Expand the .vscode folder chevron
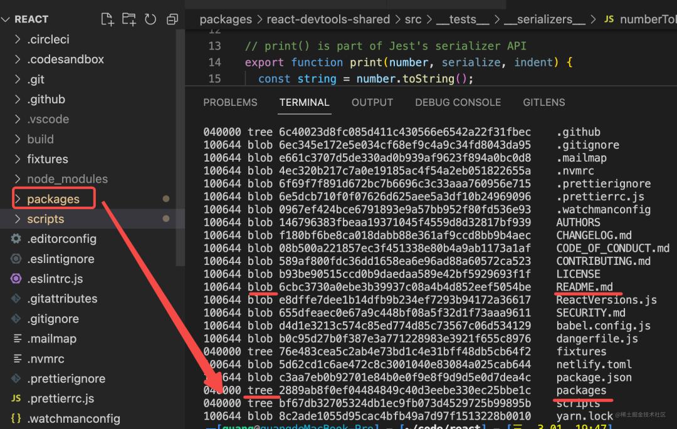 coord(18,119)
